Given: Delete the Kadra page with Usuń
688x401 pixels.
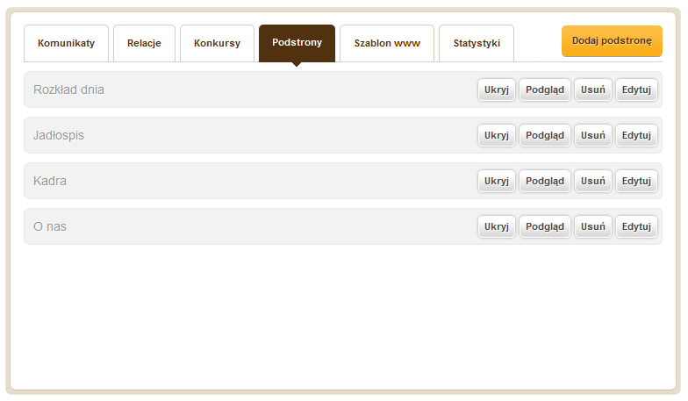Looking at the screenshot, I should (593, 181).
